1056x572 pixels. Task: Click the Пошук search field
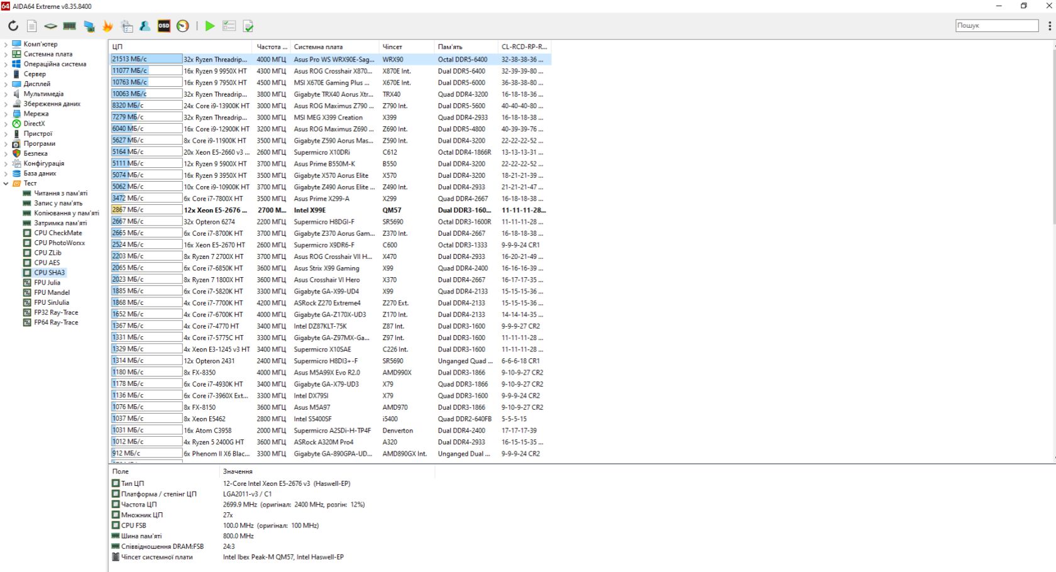pyautogui.click(x=997, y=26)
